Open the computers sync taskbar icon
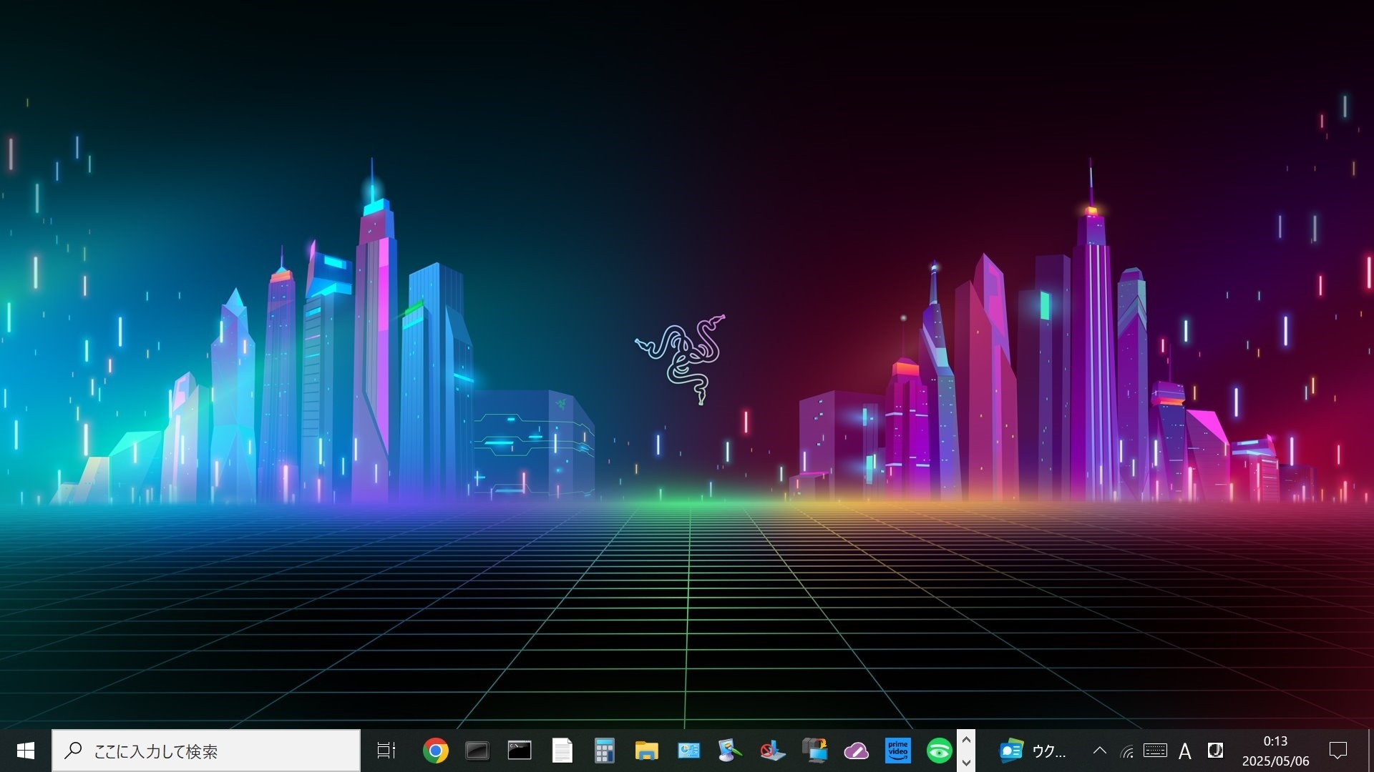Viewport: 1374px width, 772px height. 814,751
